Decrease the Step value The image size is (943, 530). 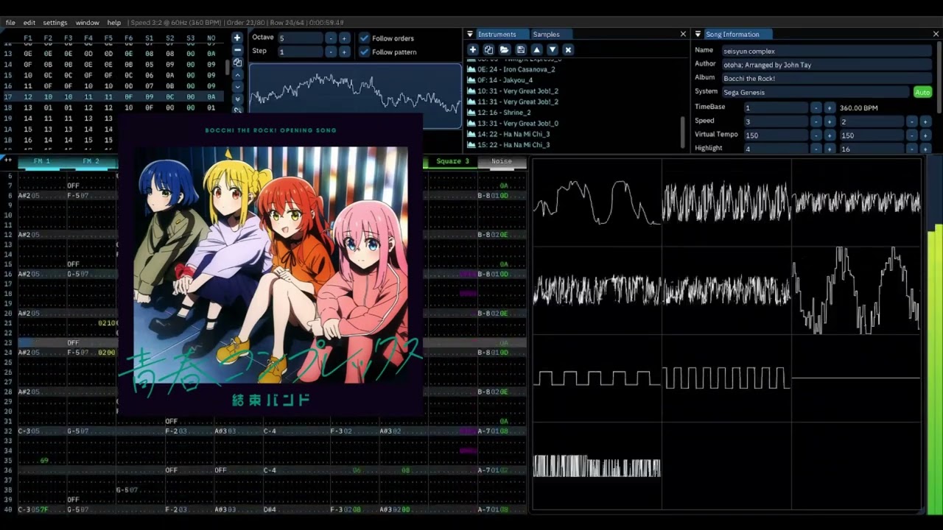[330, 52]
